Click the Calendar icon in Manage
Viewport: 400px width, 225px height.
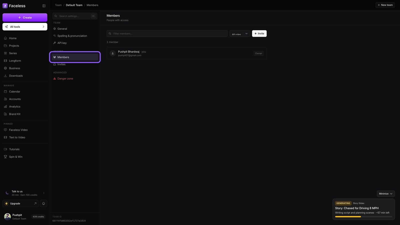pos(5,91)
